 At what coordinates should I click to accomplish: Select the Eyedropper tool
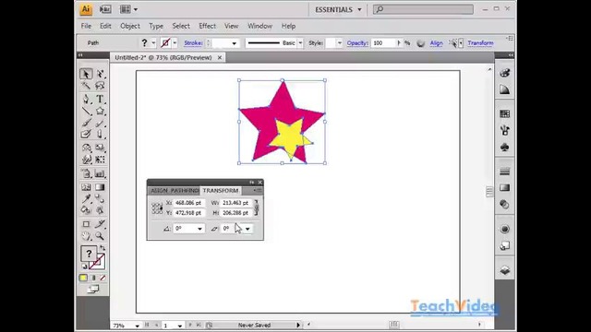(x=86, y=198)
